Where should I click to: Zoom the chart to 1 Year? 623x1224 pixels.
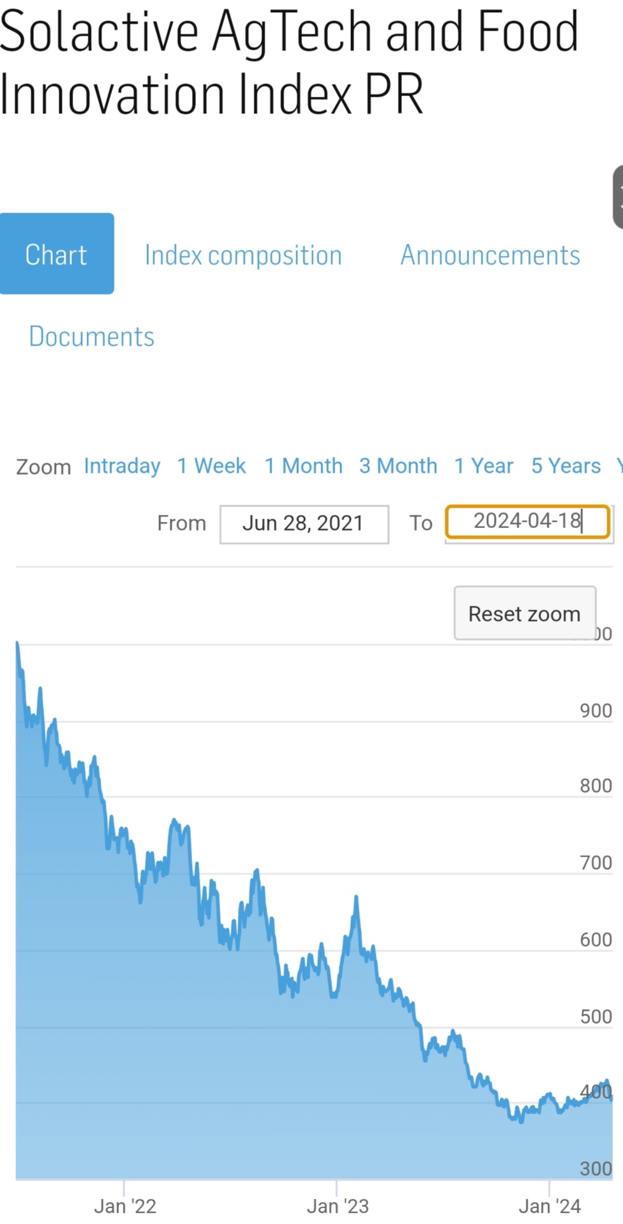click(x=483, y=466)
